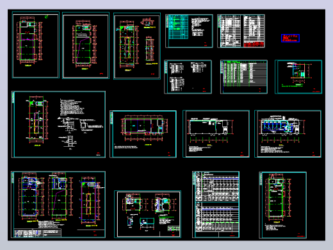
Task: Open the single floor plan sheet with purple diagonal line
Action: point(86,46)
